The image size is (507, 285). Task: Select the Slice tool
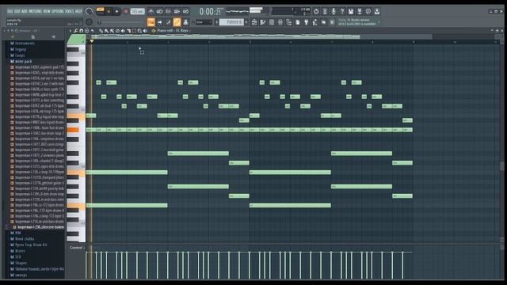pos(128,31)
